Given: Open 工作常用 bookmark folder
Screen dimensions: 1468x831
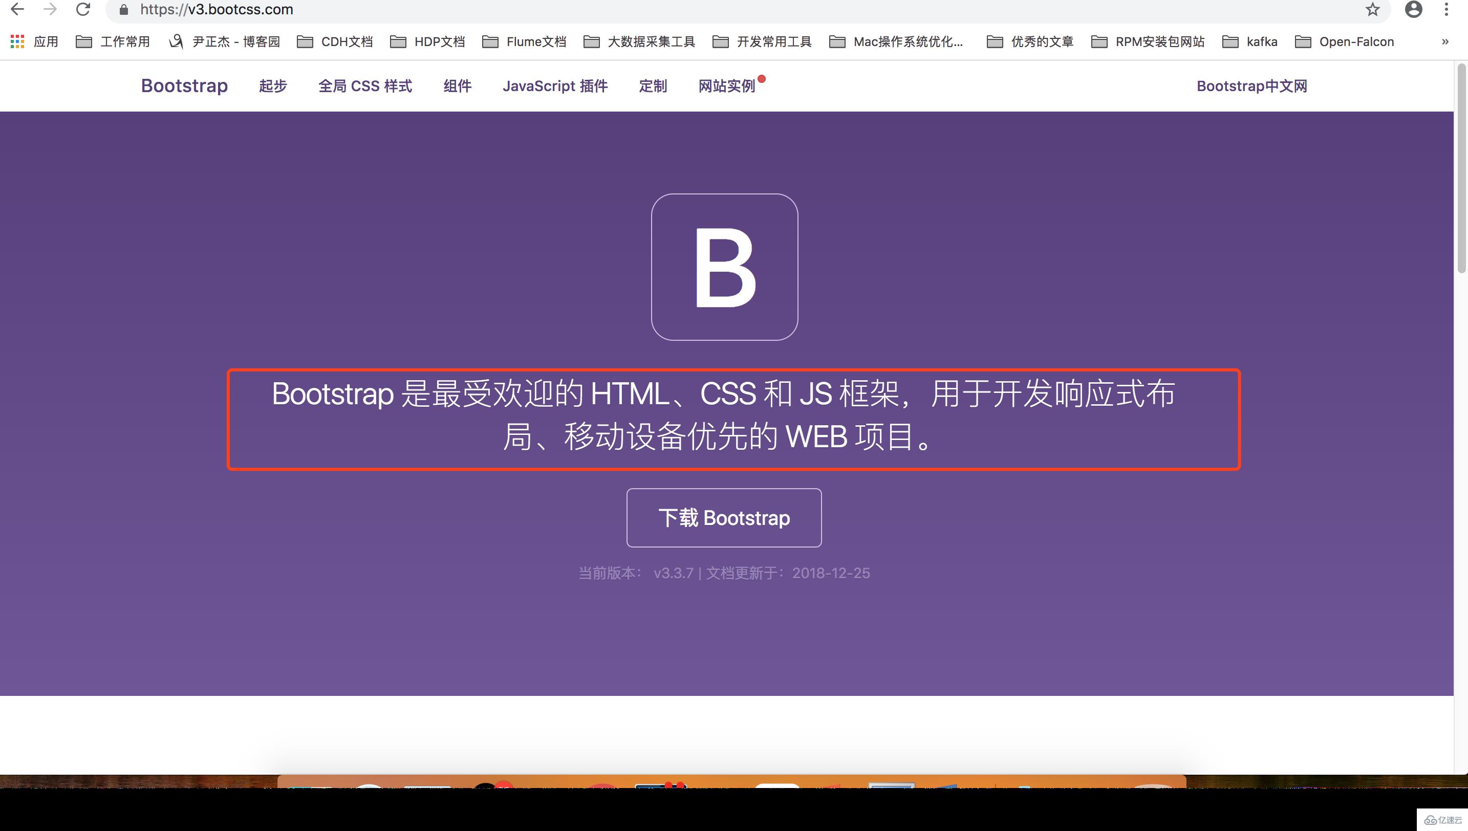Looking at the screenshot, I should point(113,41).
